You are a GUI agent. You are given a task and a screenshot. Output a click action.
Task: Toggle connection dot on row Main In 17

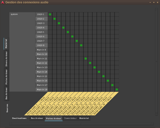tap(112, 85)
